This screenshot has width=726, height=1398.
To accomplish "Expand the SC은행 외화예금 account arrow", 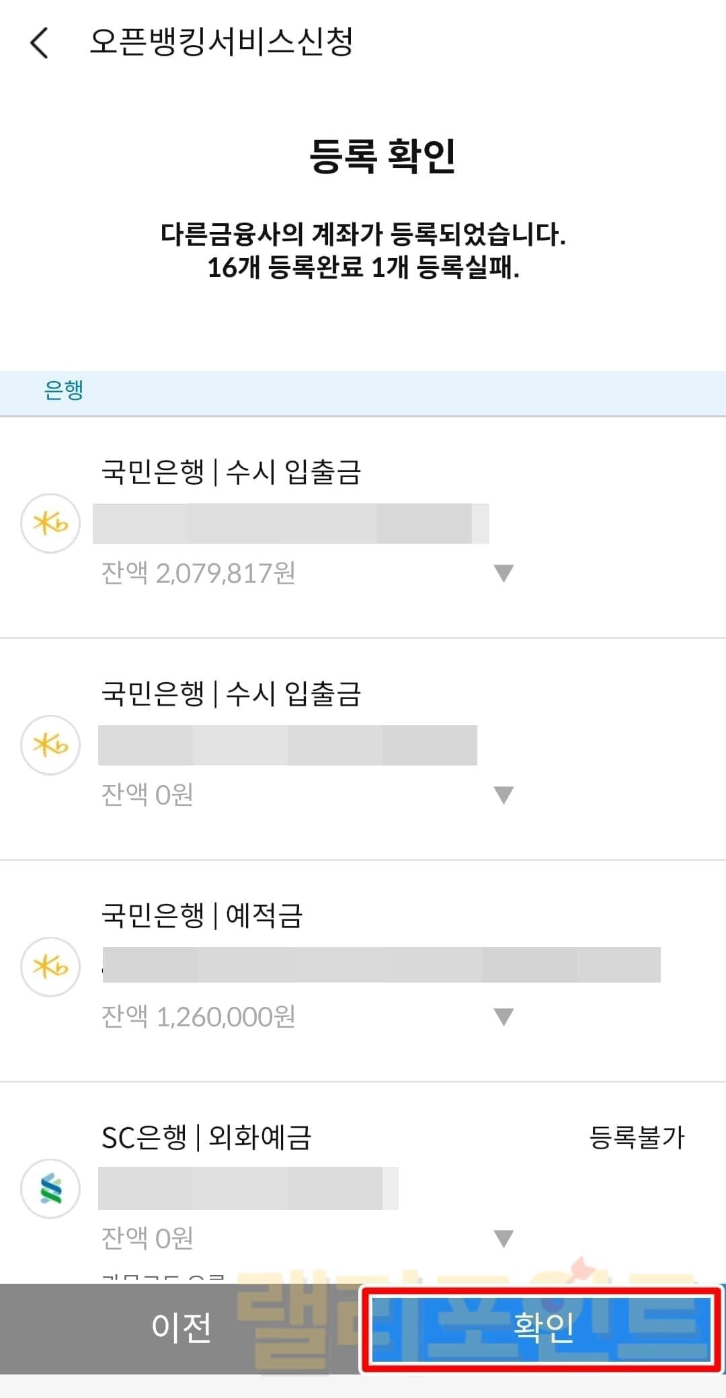I will click(x=503, y=1238).
